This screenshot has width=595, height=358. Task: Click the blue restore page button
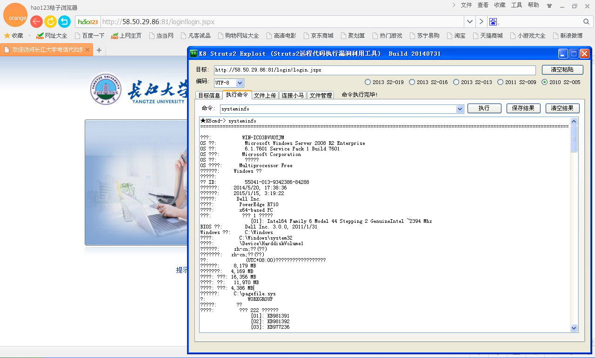coord(64,22)
